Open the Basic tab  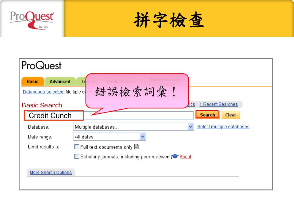33,81
